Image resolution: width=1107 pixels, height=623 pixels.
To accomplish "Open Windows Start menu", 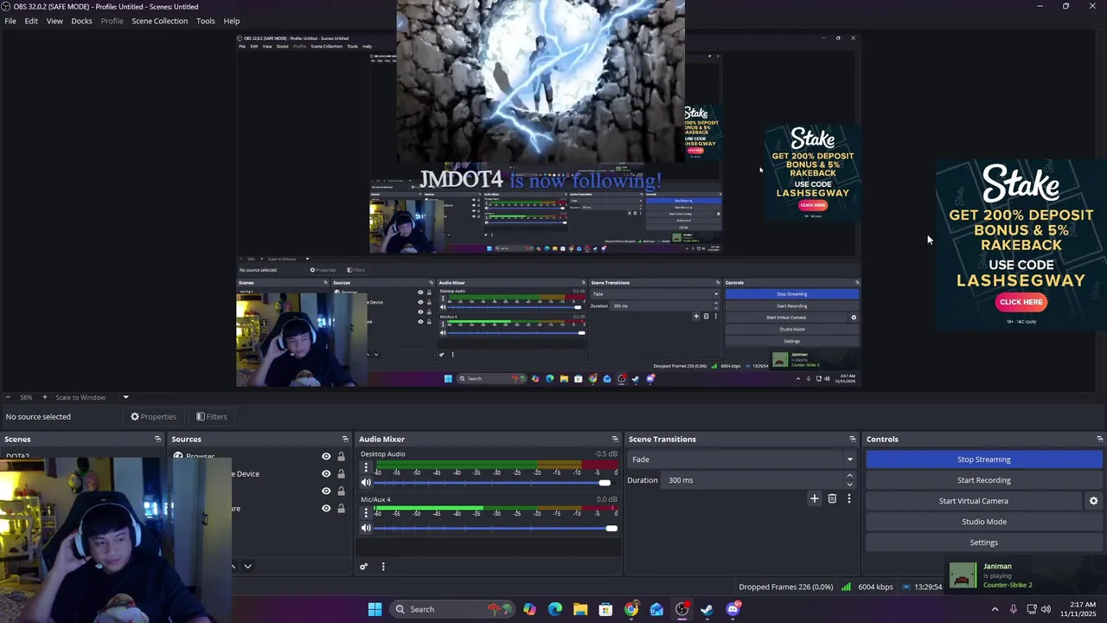I will click(374, 609).
